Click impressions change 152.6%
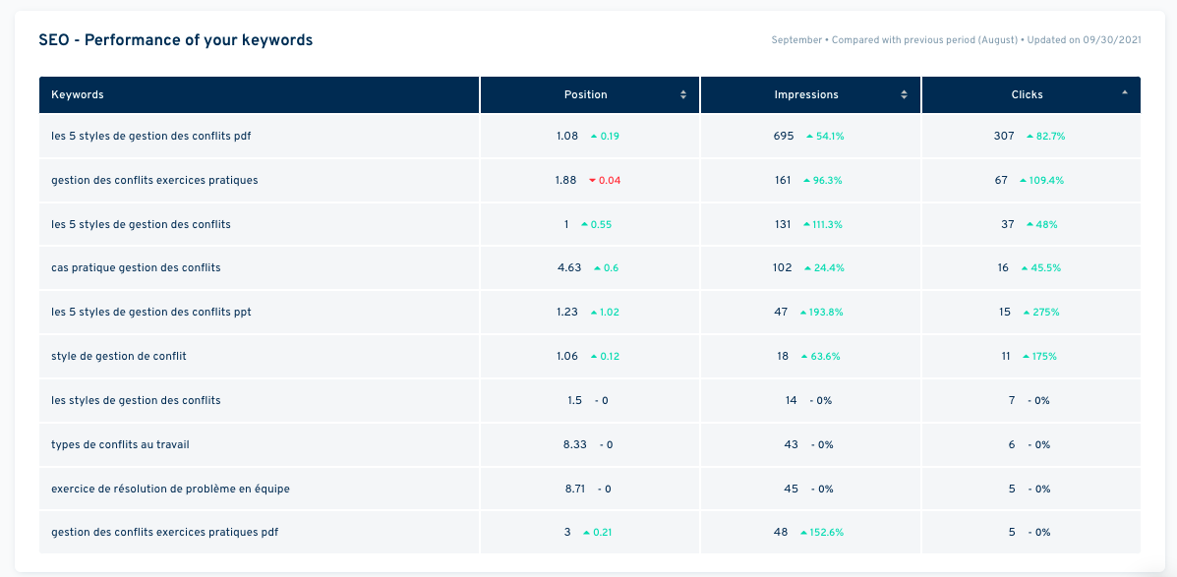This screenshot has height=577, width=1177. (822, 534)
